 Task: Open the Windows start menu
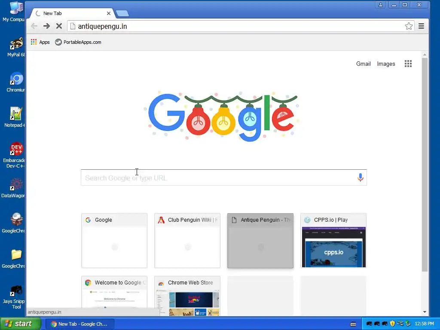20,324
